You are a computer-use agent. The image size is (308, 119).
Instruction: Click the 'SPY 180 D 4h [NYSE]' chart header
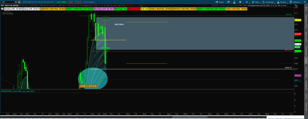[x=10, y=5]
